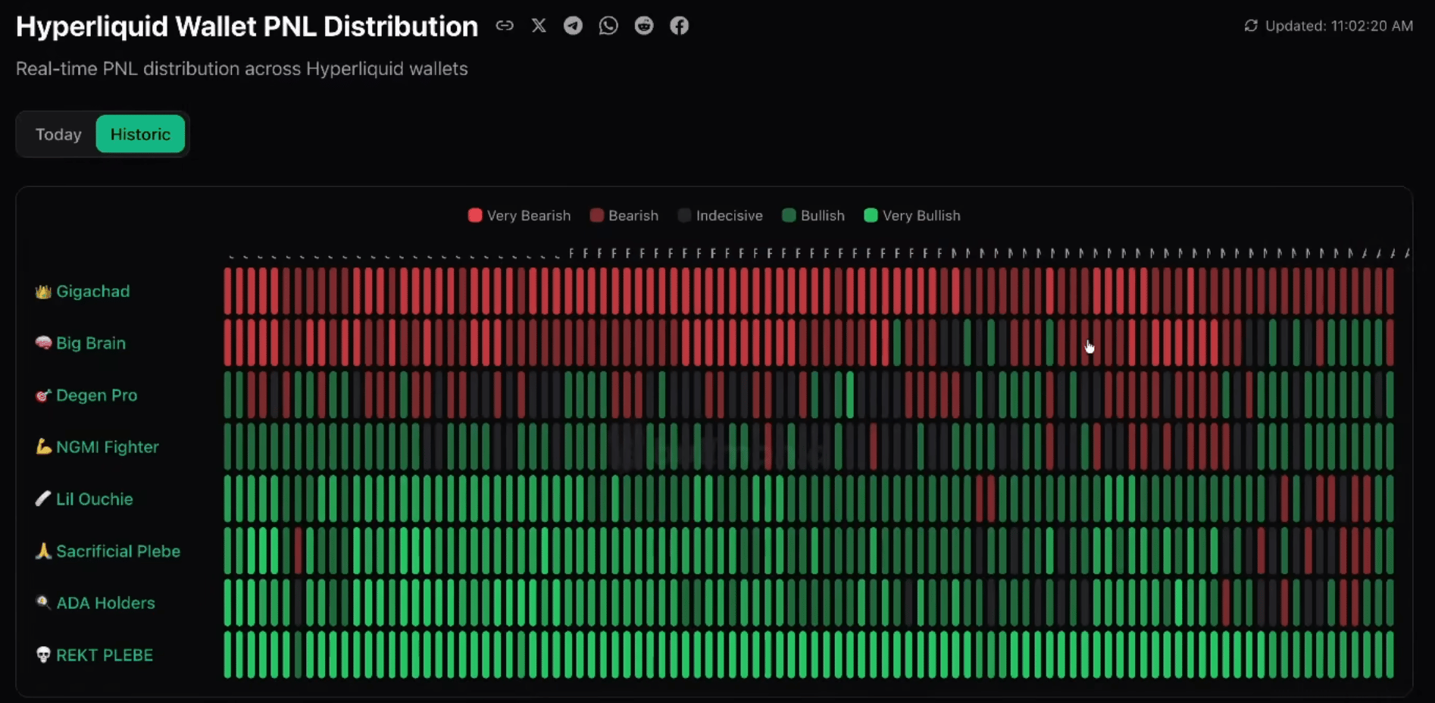The width and height of the screenshot is (1435, 703).
Task: Toggle the Very Bearish legend item
Action: (519, 216)
